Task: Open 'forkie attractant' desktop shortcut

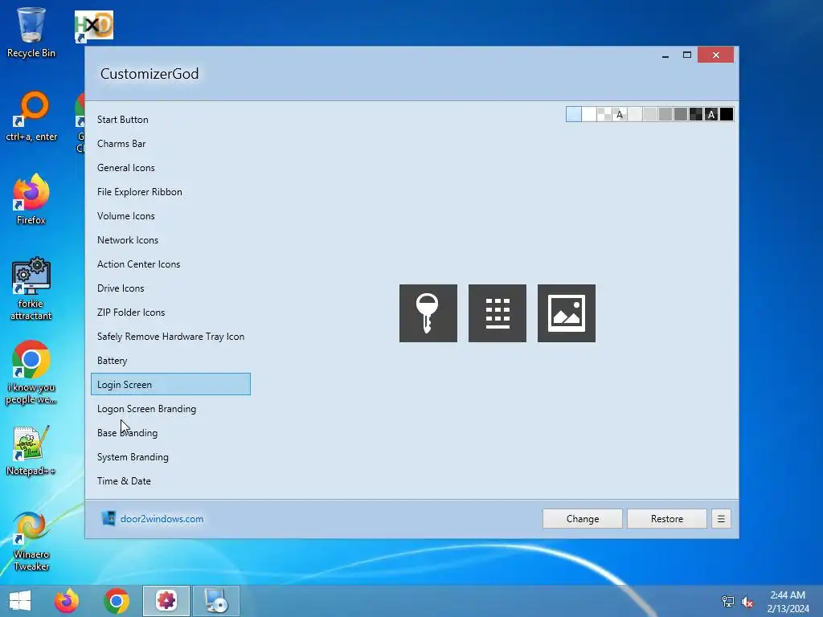Action: click(x=31, y=288)
